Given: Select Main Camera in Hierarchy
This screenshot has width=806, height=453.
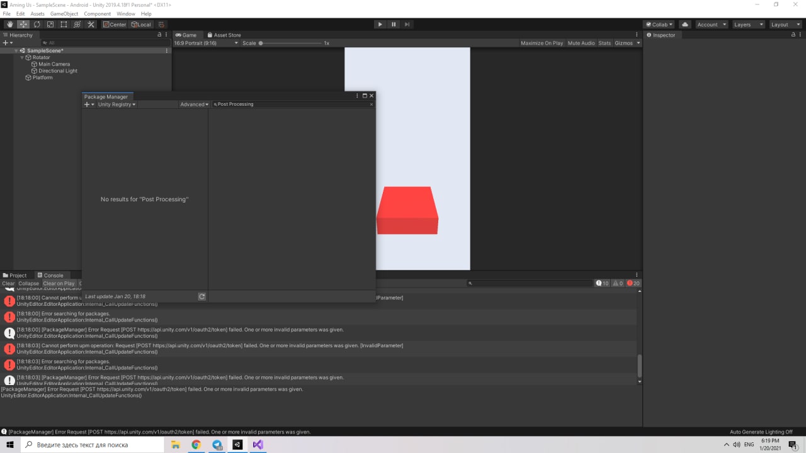Looking at the screenshot, I should click(54, 64).
